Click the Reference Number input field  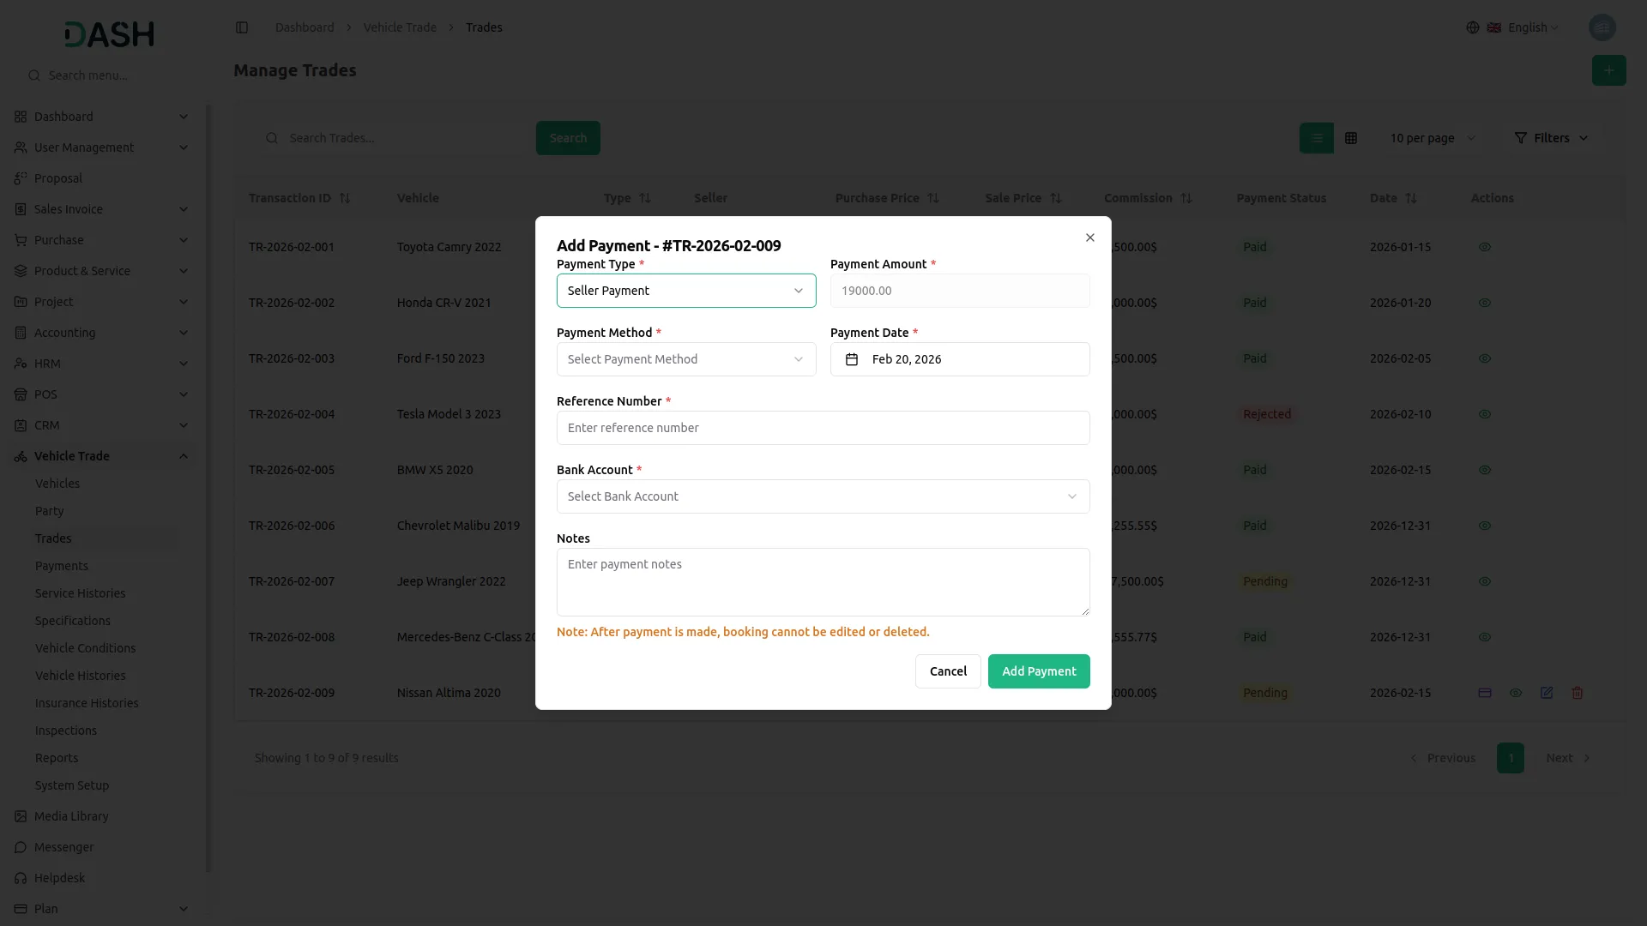822,428
